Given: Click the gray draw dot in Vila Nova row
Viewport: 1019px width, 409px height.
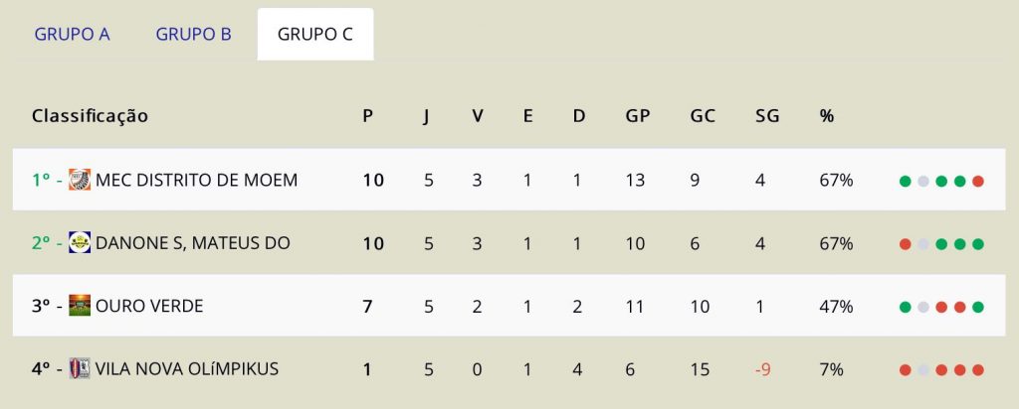Looking at the screenshot, I should (x=922, y=370).
